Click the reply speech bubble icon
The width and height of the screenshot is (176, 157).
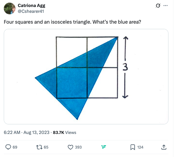pos(8,147)
